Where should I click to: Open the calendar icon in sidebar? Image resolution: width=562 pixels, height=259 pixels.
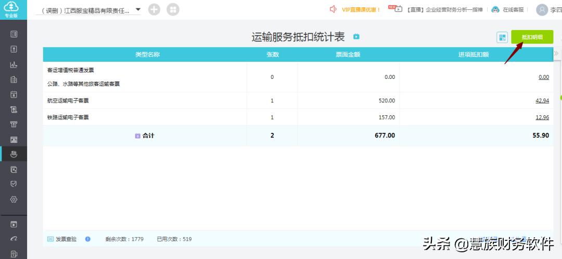(14, 95)
